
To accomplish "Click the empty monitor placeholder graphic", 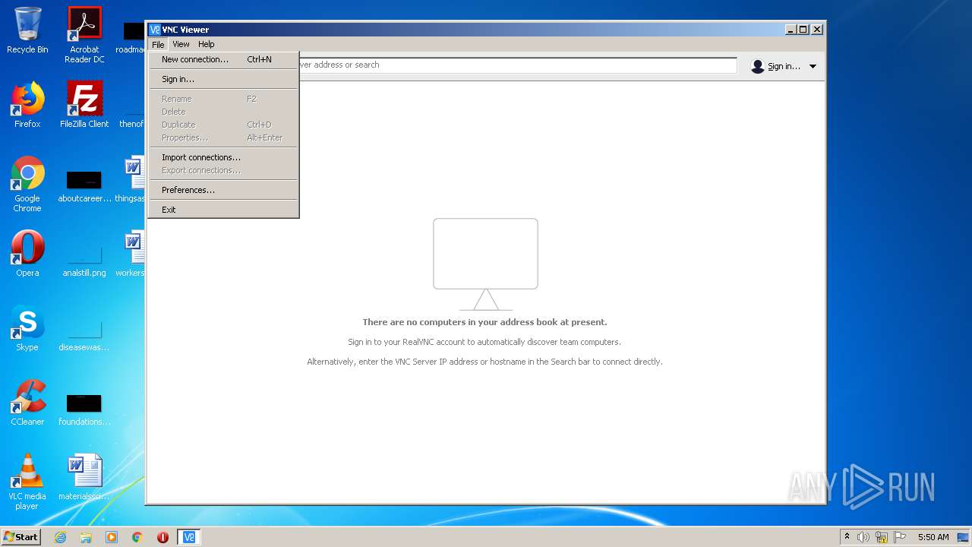I will 486,264.
